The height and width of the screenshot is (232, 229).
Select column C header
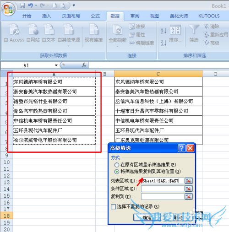click(x=158, y=74)
